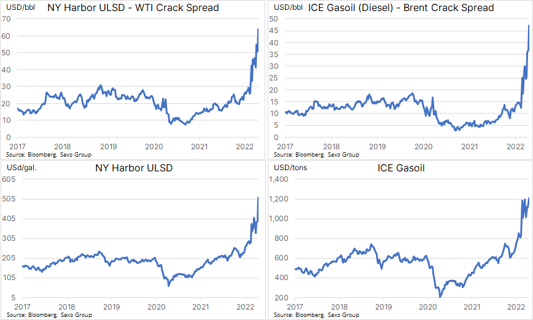Select the USD/tons unit label
The image size is (533, 320).
pyautogui.click(x=290, y=168)
